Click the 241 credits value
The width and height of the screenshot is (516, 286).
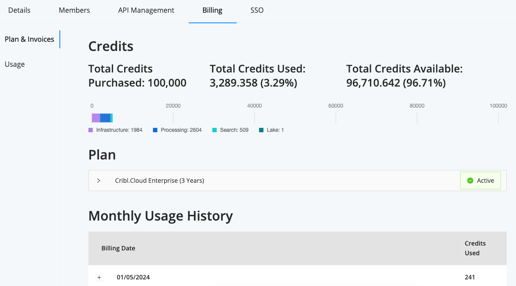(470, 277)
